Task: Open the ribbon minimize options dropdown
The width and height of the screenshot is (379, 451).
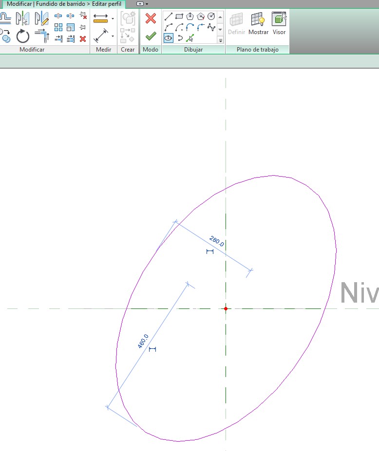Action: click(x=147, y=4)
